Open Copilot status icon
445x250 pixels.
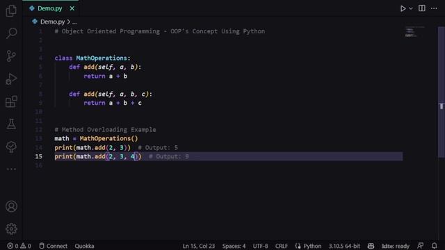coord(371,246)
